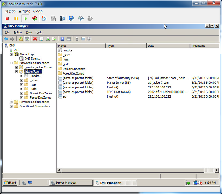
Task: Toggle the Show/Hide action pane icon
Action: [x=69, y=39]
